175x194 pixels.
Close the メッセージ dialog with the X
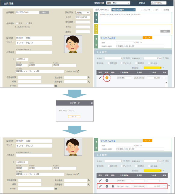point(92,103)
